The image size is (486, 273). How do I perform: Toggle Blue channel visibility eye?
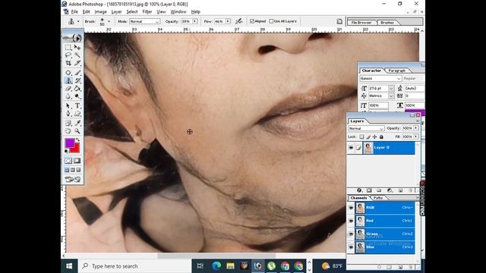(x=351, y=247)
